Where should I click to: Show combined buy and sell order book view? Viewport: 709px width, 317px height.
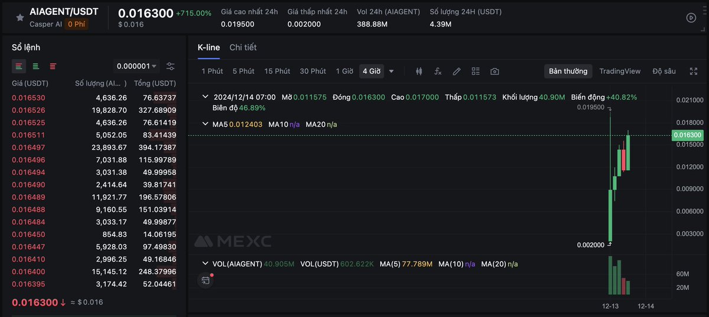(19, 66)
